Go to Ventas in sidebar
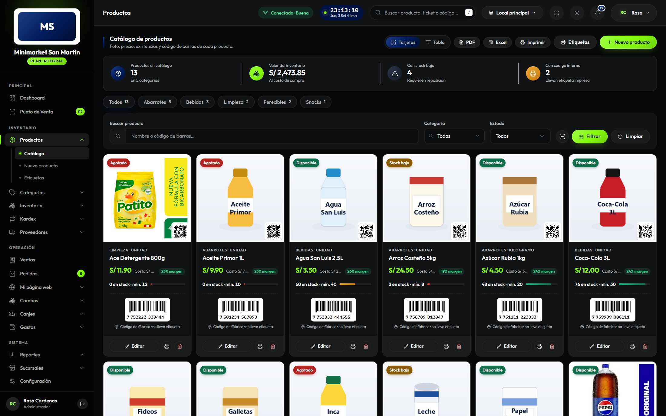 click(x=47, y=260)
